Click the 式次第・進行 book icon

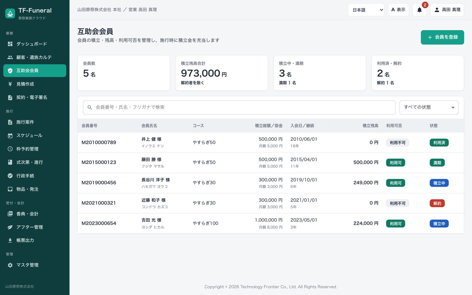click(10, 162)
